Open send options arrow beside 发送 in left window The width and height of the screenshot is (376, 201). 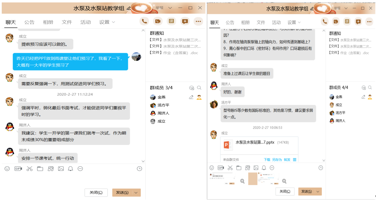click(136, 193)
